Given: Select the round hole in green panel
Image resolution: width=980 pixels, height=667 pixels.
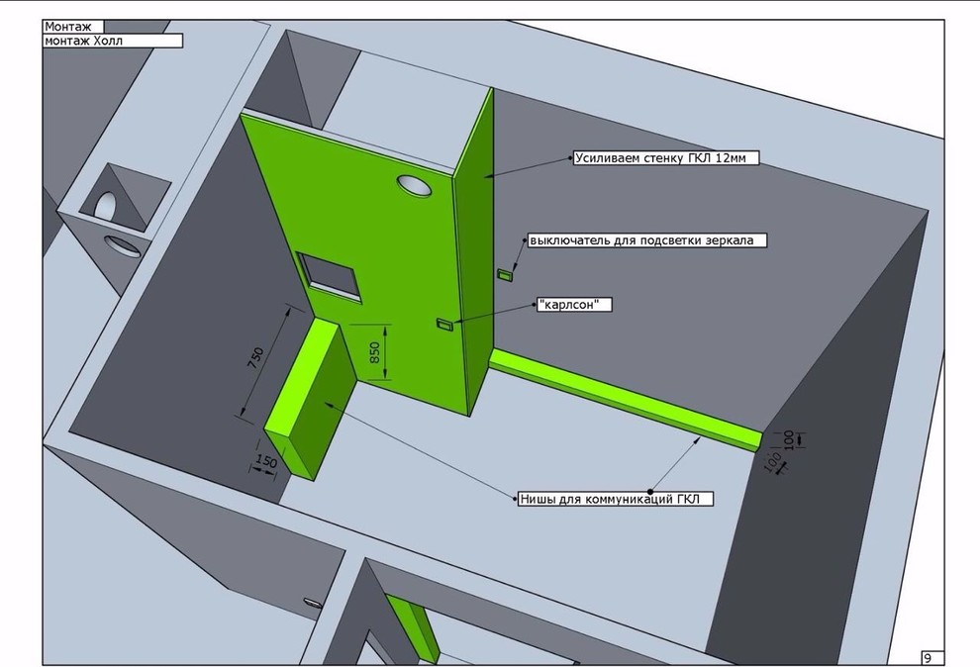Looking at the screenshot, I should (x=413, y=184).
